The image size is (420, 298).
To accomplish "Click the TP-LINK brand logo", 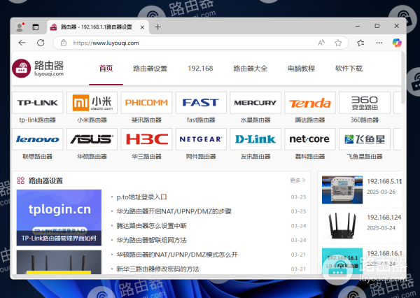I will (x=38, y=103).
